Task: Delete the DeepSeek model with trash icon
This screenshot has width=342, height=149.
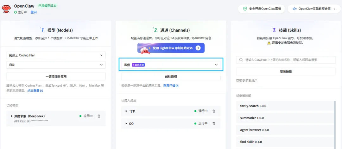Action: click(x=99, y=116)
